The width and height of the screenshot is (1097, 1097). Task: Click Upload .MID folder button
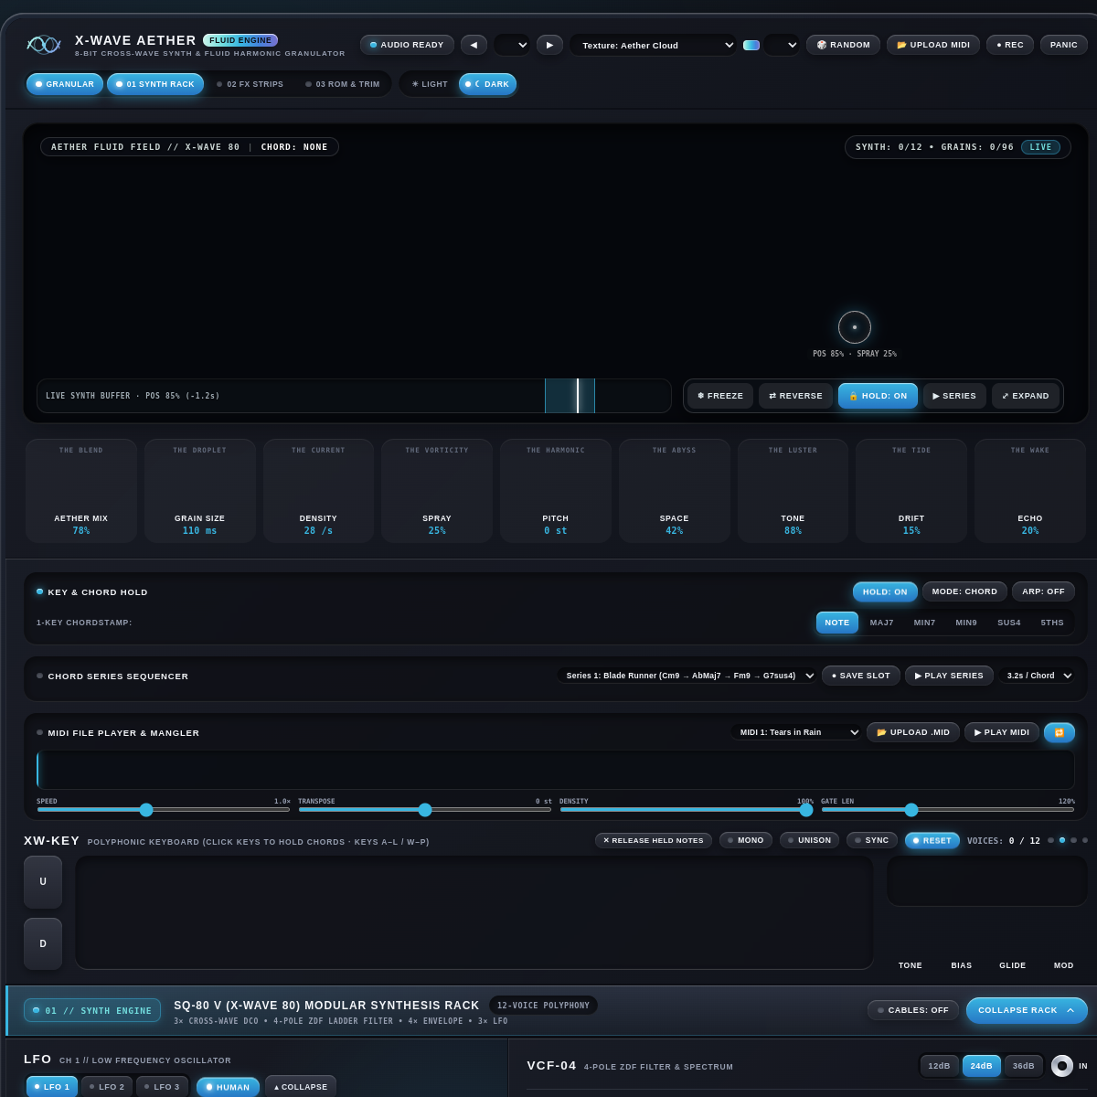(x=913, y=732)
